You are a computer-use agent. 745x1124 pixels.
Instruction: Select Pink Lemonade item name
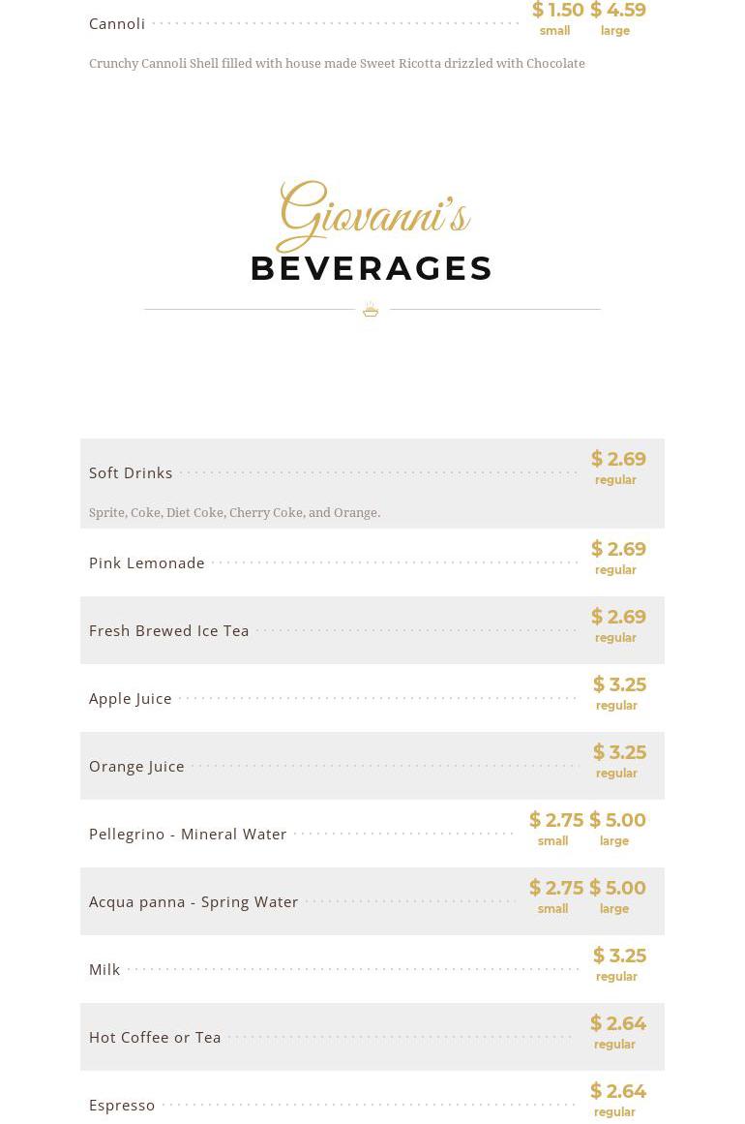[147, 562]
